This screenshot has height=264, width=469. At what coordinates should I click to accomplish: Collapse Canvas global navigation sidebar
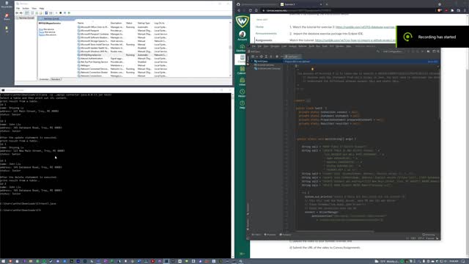pyautogui.click(x=242, y=254)
